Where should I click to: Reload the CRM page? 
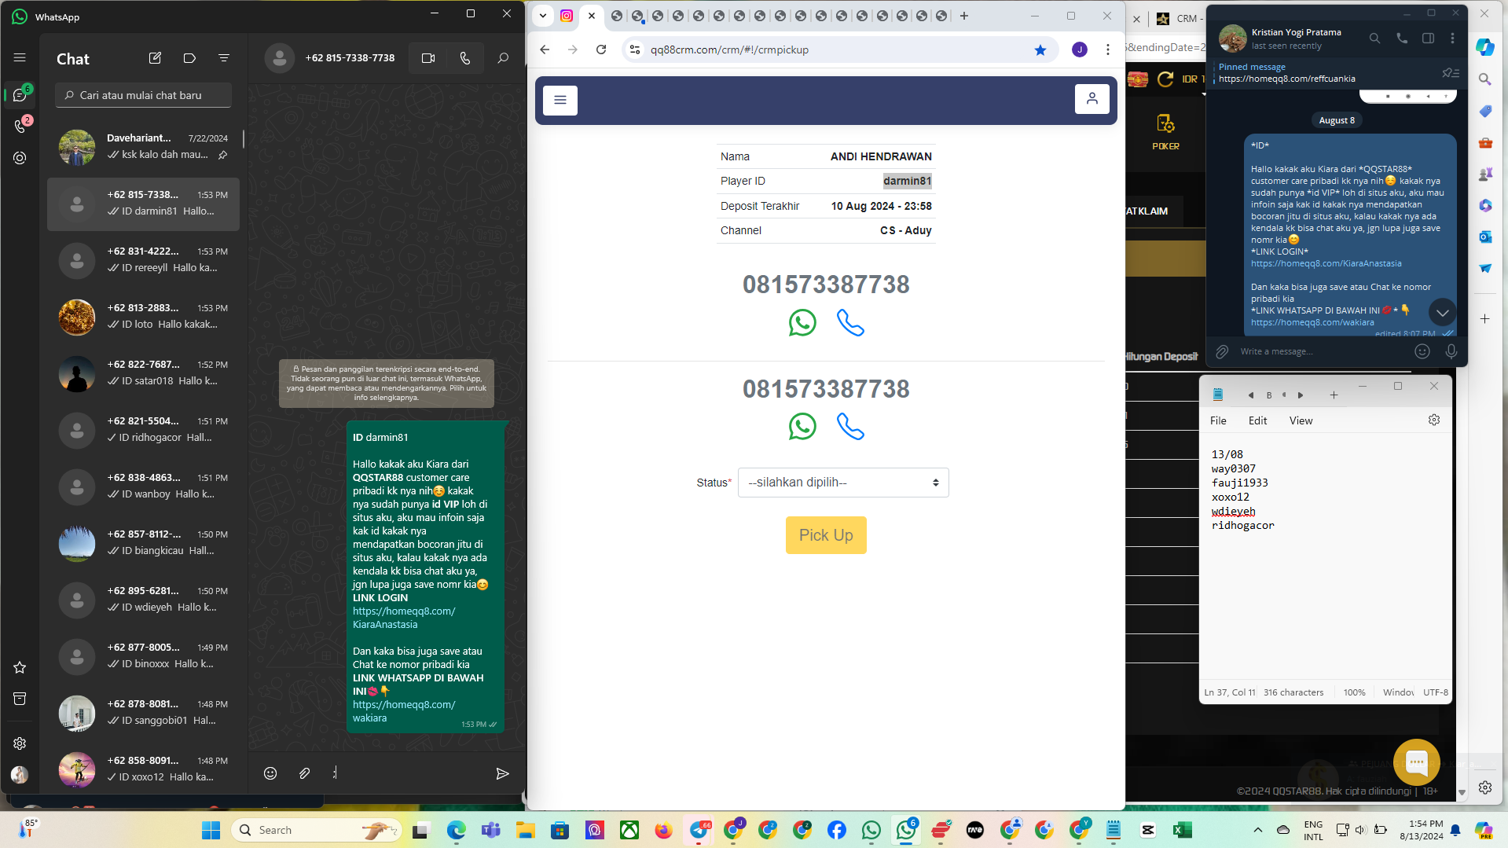tap(601, 50)
